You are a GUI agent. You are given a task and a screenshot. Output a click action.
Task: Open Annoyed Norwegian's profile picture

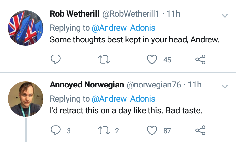[26, 99]
